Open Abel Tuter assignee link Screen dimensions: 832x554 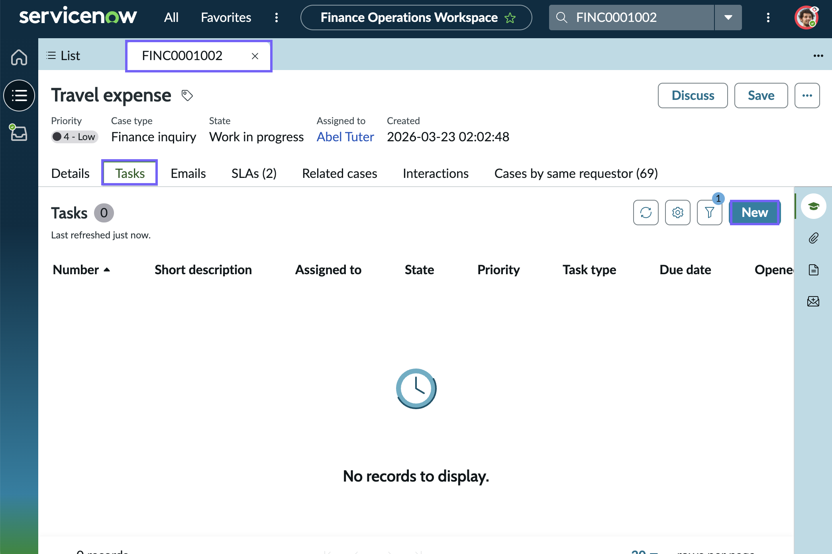345,137
